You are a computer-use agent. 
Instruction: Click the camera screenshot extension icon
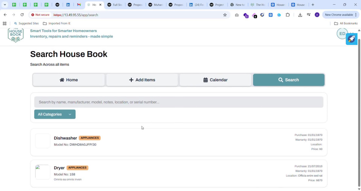pos(237,15)
